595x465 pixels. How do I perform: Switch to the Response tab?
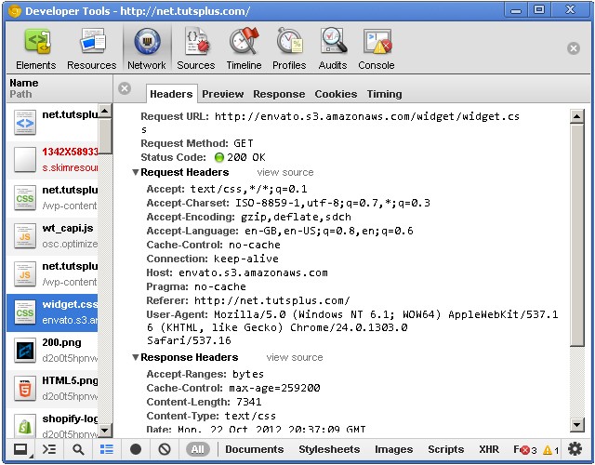[279, 94]
